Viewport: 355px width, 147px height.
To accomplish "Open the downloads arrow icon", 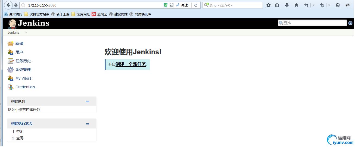I will [287, 5].
